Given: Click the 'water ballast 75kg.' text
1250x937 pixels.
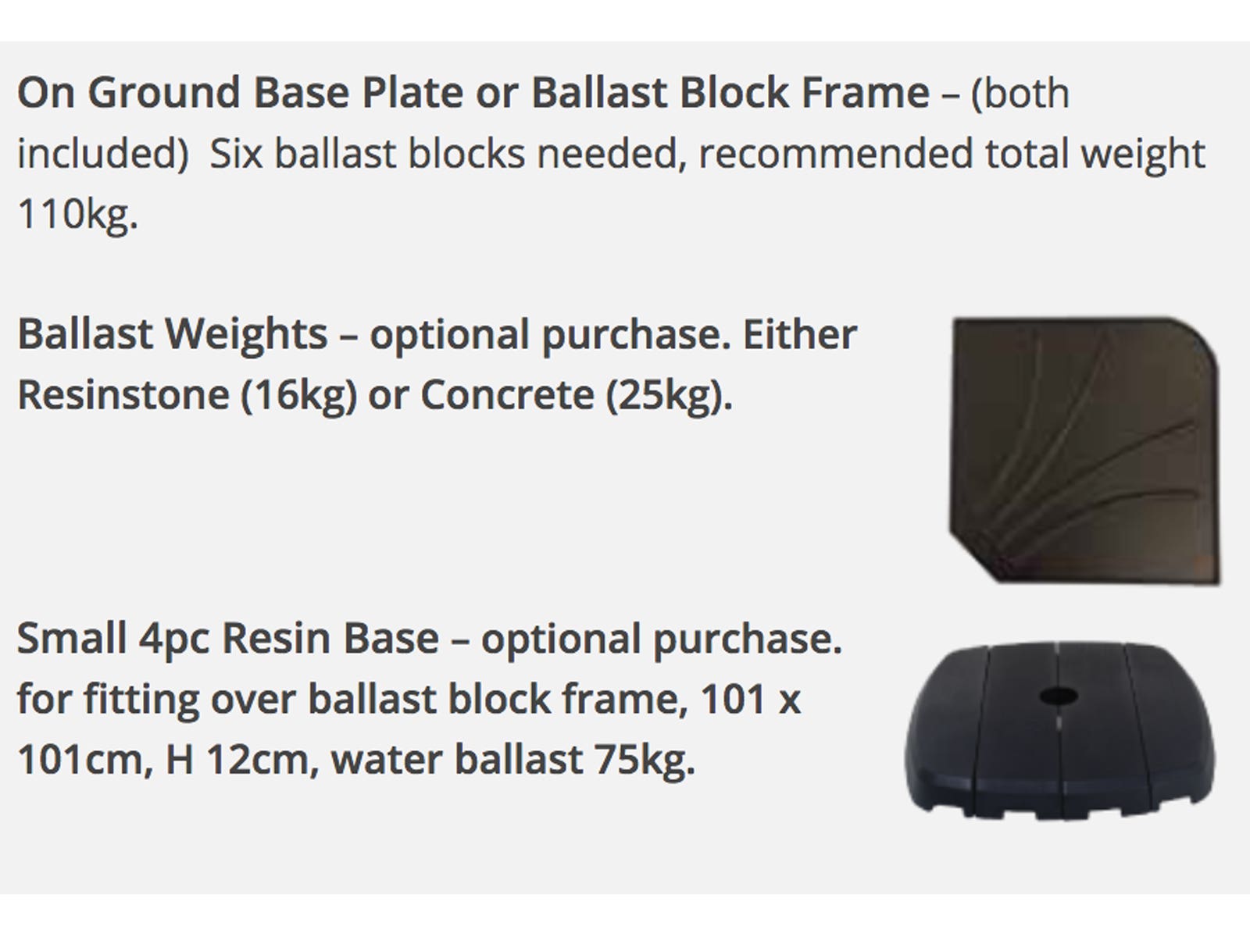Looking at the screenshot, I should tap(513, 760).
